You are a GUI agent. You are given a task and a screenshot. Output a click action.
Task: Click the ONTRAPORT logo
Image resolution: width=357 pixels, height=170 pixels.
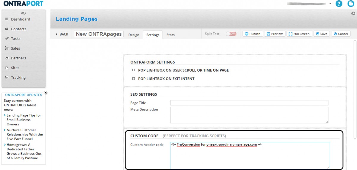tap(23, 4)
